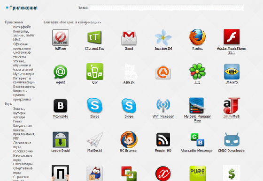Open the UC Browser squirrel icon
The width and height of the screenshot is (263, 181).
coord(129,139)
